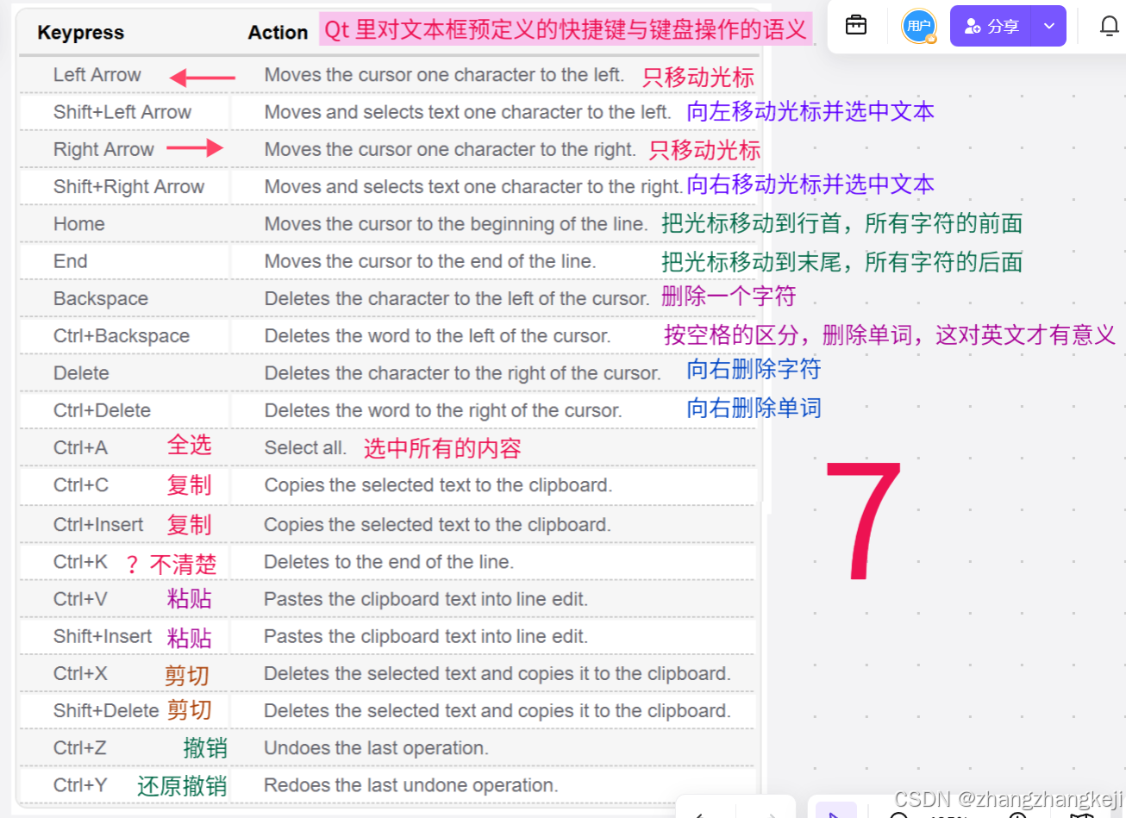Click the 'Action' column header
The height and width of the screenshot is (818, 1126).
278,33
